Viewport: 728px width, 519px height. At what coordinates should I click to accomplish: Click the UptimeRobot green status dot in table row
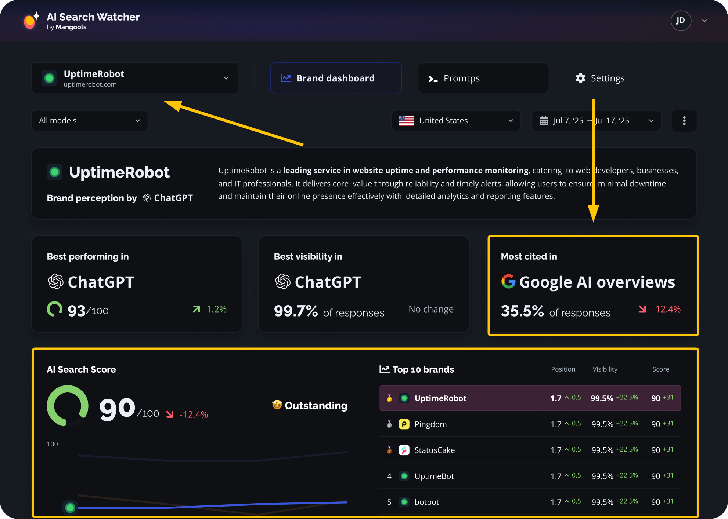[404, 398]
